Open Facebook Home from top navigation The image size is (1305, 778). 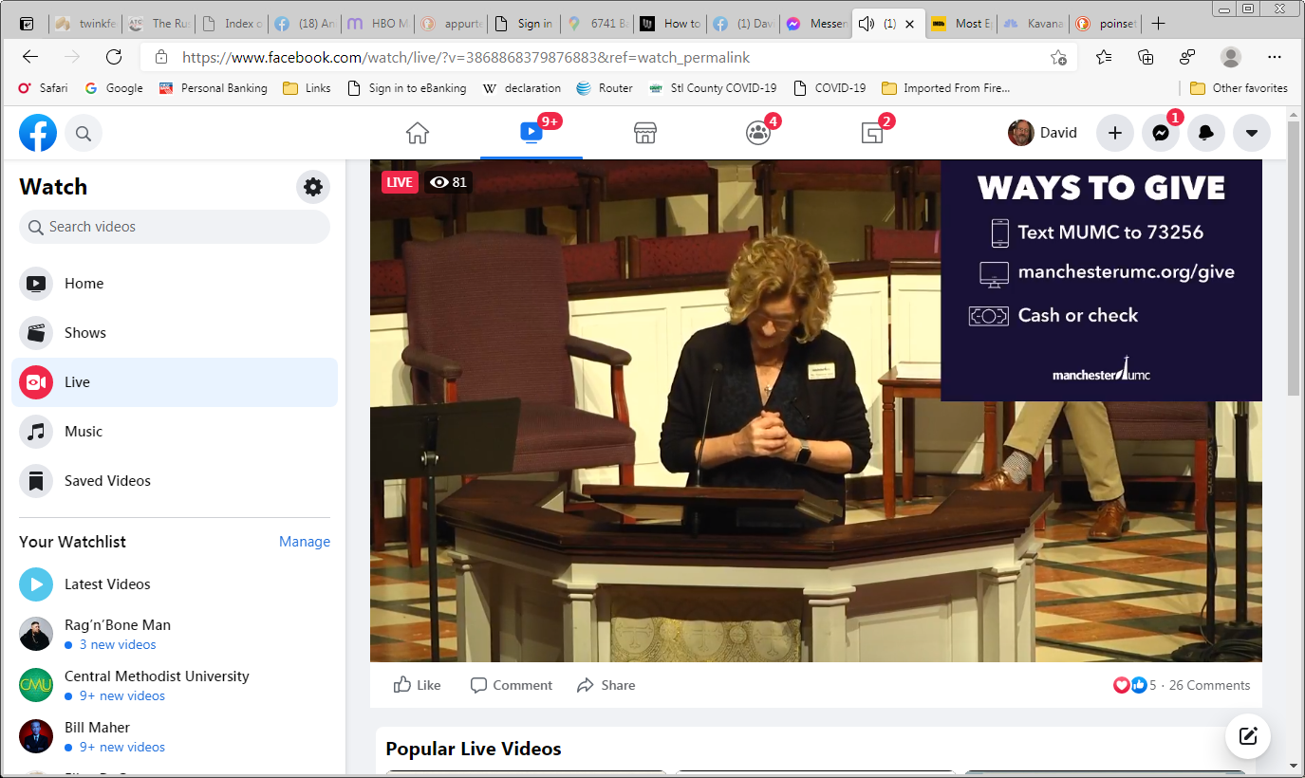[418, 133]
